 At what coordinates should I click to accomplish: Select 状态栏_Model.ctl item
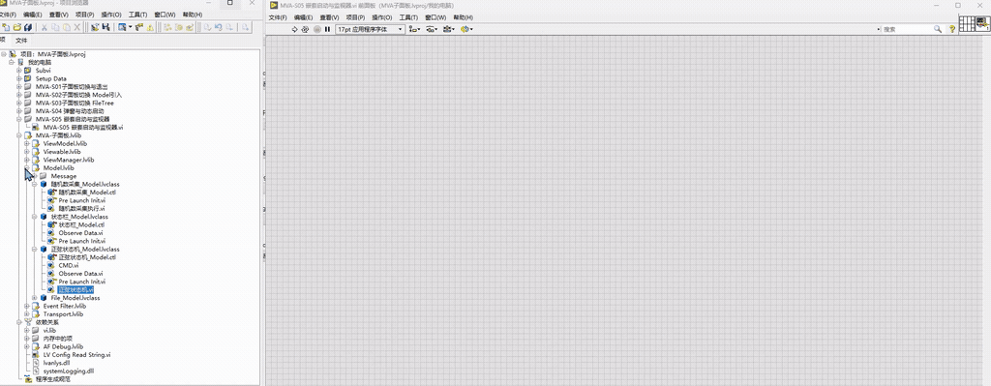(81, 224)
